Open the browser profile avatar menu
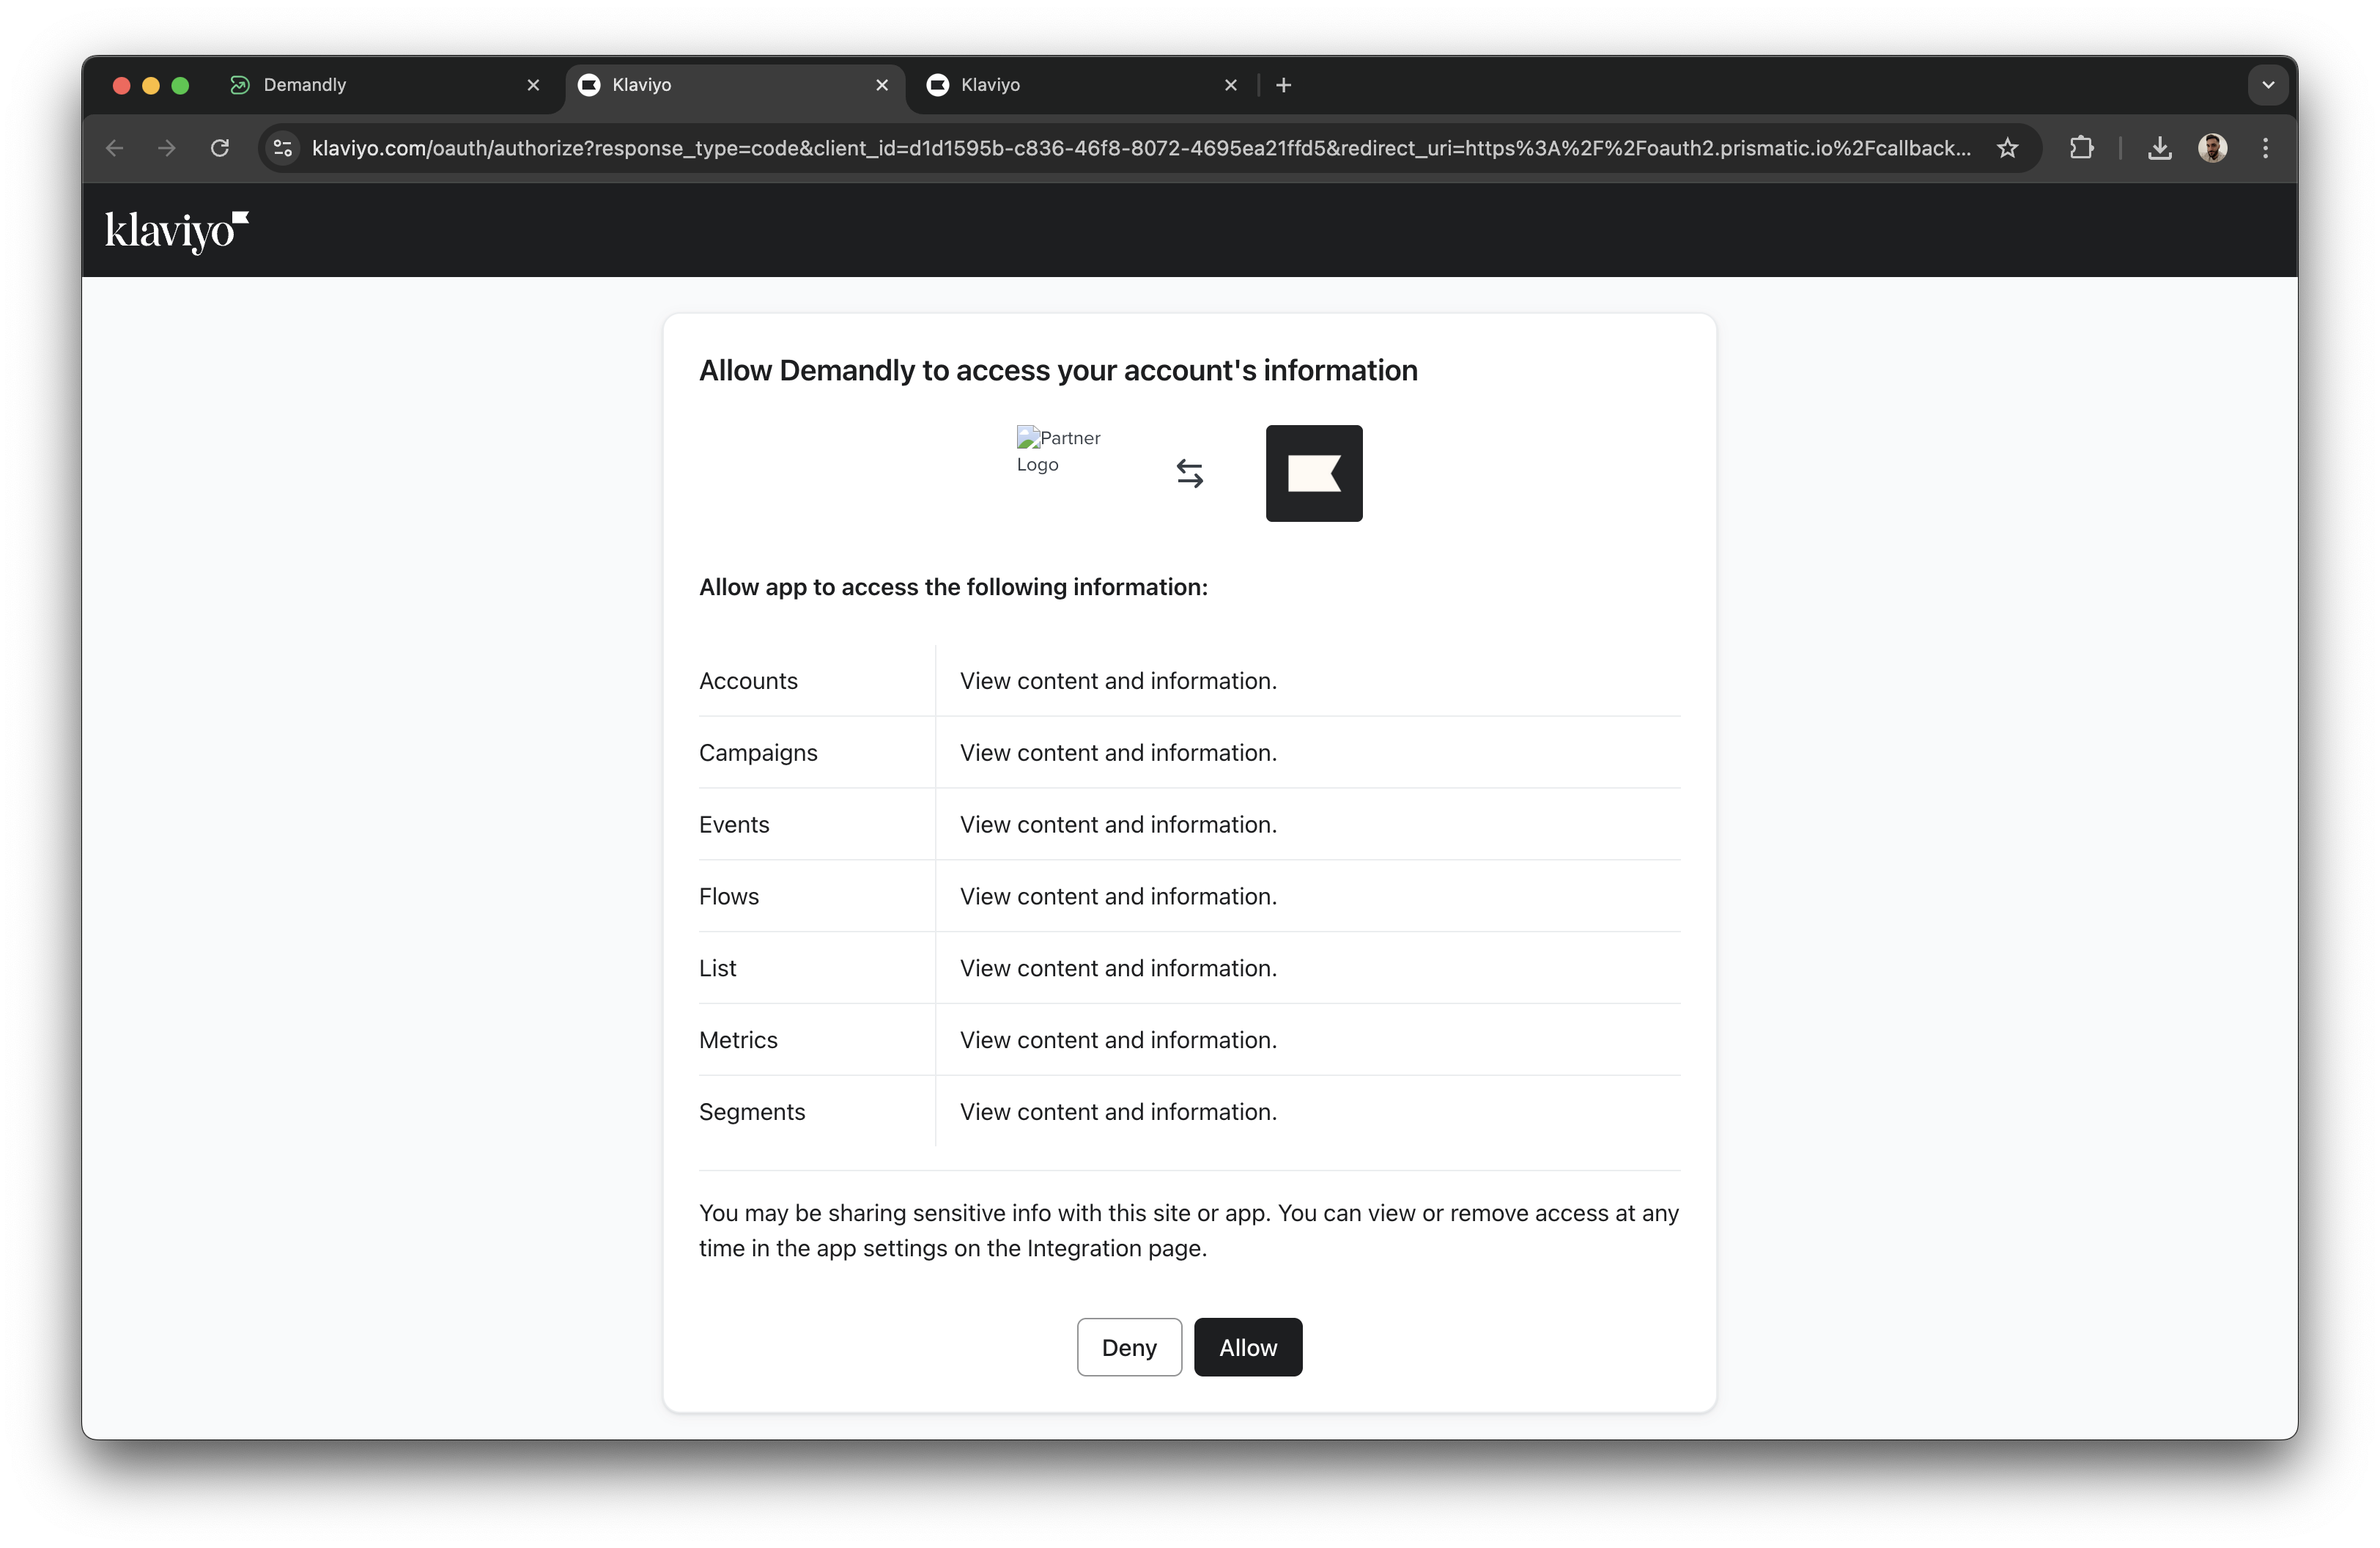Screen dimensions: 2380x1548 tap(2213, 148)
